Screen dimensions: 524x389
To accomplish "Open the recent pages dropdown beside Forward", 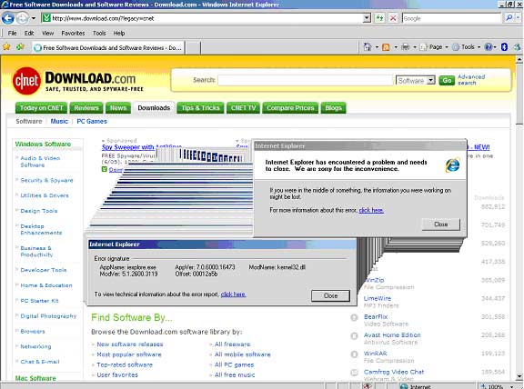I will point(34,18).
